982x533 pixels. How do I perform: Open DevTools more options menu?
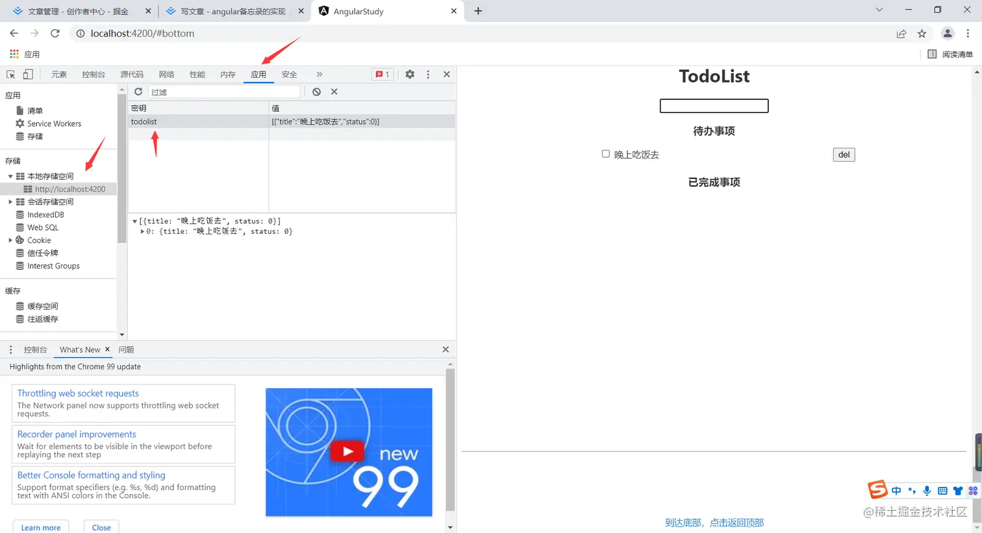click(x=428, y=74)
